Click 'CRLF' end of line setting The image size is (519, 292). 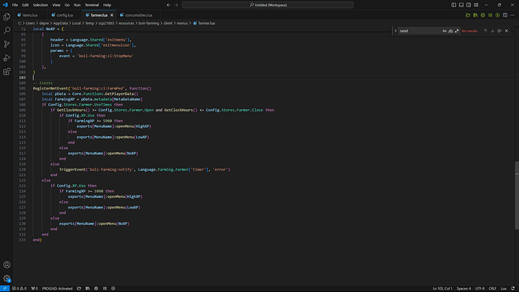[493, 288]
